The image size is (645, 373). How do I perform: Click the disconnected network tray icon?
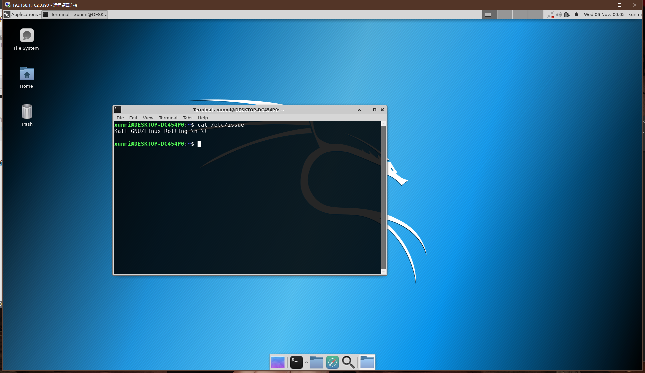coord(550,15)
